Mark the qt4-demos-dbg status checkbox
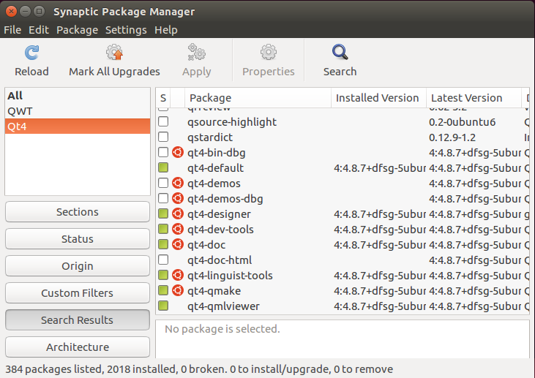535x378 pixels. coord(163,198)
